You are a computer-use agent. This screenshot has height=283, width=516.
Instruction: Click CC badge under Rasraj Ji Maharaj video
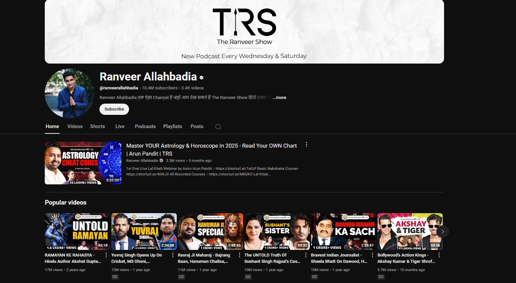[x=181, y=277]
